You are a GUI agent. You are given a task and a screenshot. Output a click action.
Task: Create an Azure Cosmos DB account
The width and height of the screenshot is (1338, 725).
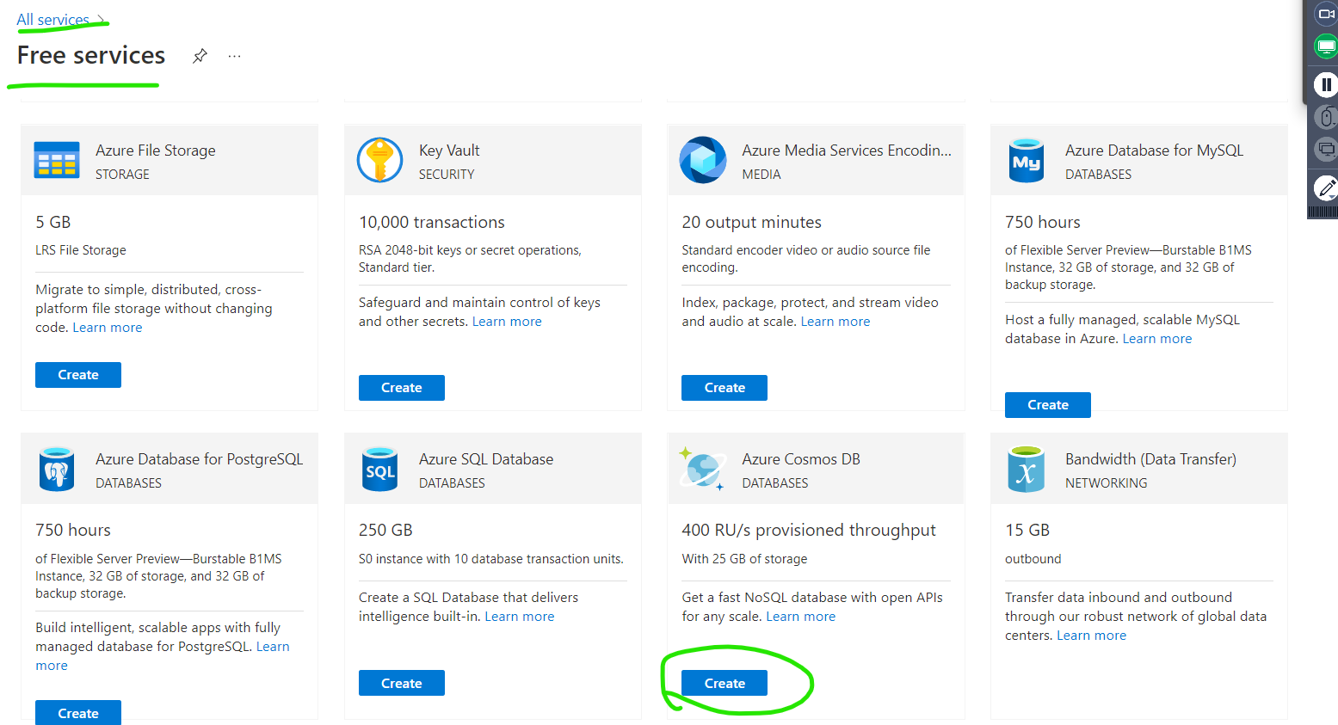coord(724,683)
